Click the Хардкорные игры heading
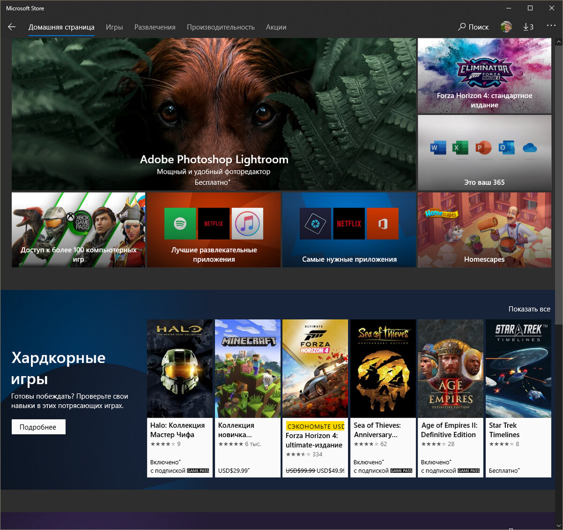The height and width of the screenshot is (530, 563). coord(58,369)
